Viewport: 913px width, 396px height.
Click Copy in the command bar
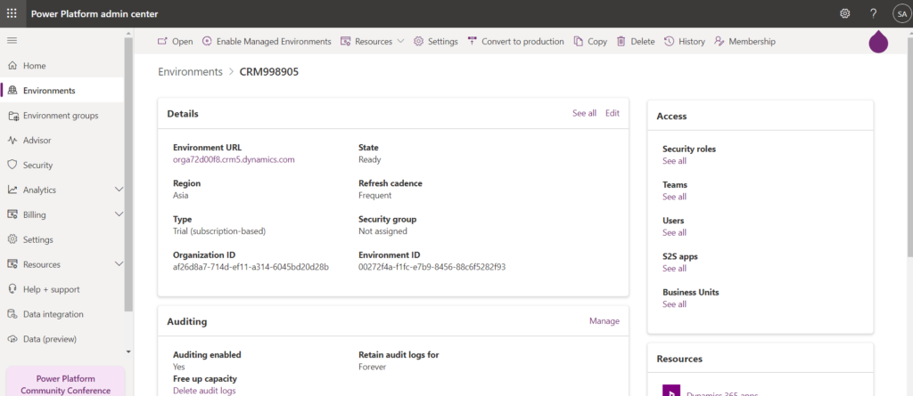(590, 42)
